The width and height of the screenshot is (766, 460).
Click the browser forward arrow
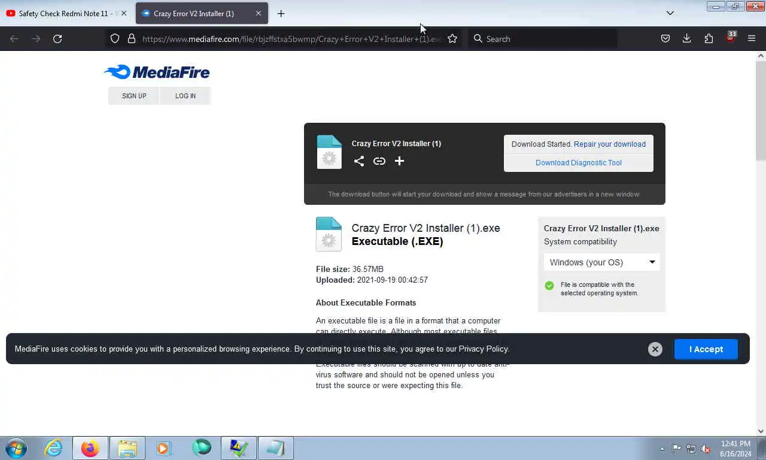36,39
